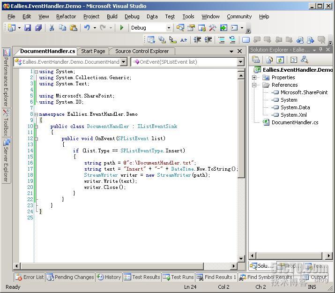Click the Solution Explorer Refresh icon
Image resolution: width=335 pixels, height=293 pixels.
click(x=280, y=60)
